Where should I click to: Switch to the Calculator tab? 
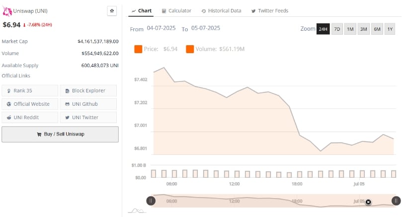[176, 11]
